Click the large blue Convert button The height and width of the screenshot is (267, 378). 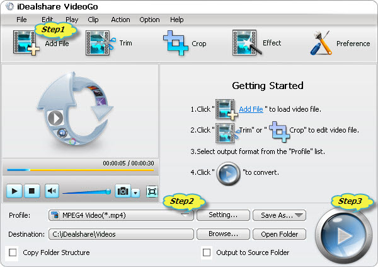point(343,235)
